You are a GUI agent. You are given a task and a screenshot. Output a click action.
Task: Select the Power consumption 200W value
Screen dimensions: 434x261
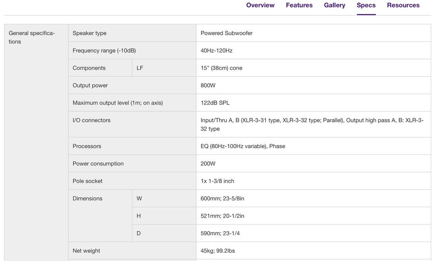(x=208, y=163)
